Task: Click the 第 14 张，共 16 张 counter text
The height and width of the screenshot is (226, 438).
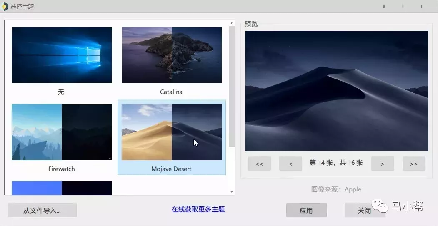Action: click(336, 163)
